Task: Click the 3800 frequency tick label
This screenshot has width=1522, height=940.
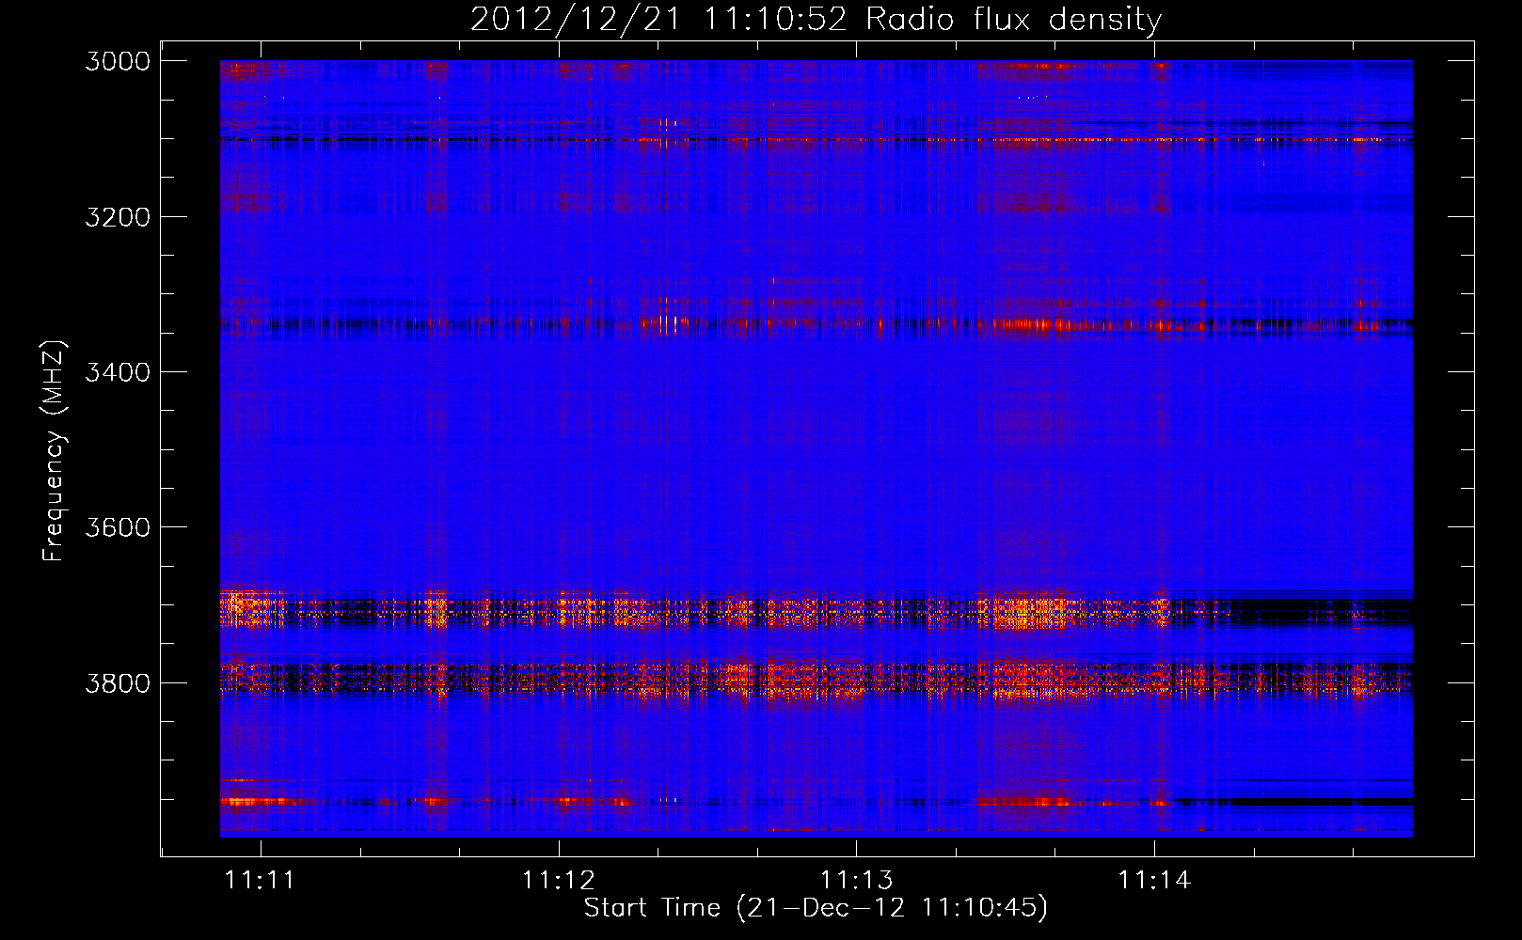Action: point(118,682)
